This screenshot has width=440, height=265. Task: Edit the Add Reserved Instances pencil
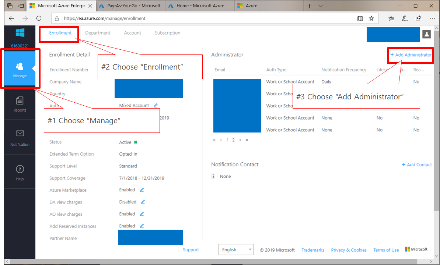pyautogui.click(x=142, y=226)
